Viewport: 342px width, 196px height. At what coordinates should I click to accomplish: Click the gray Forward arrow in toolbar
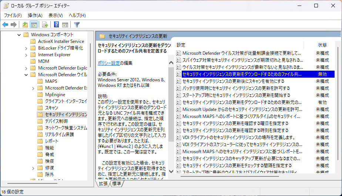pyautogui.click(x=14, y=25)
